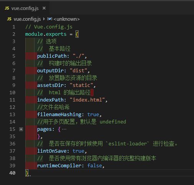Click line number 1 in gutter
The height and width of the screenshot is (185, 194).
pos(14,27)
